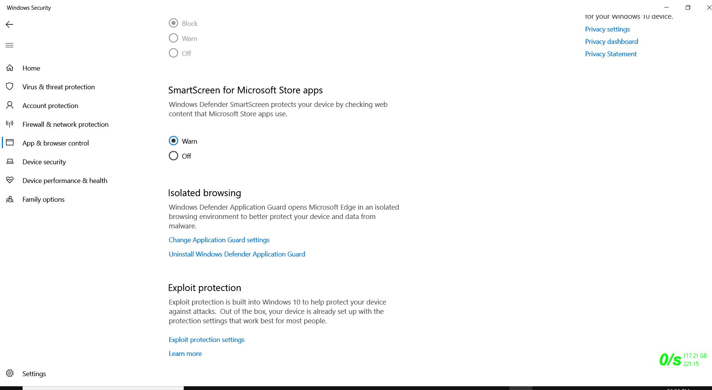
Task: Click the App & browser control icon
Action: click(10, 143)
